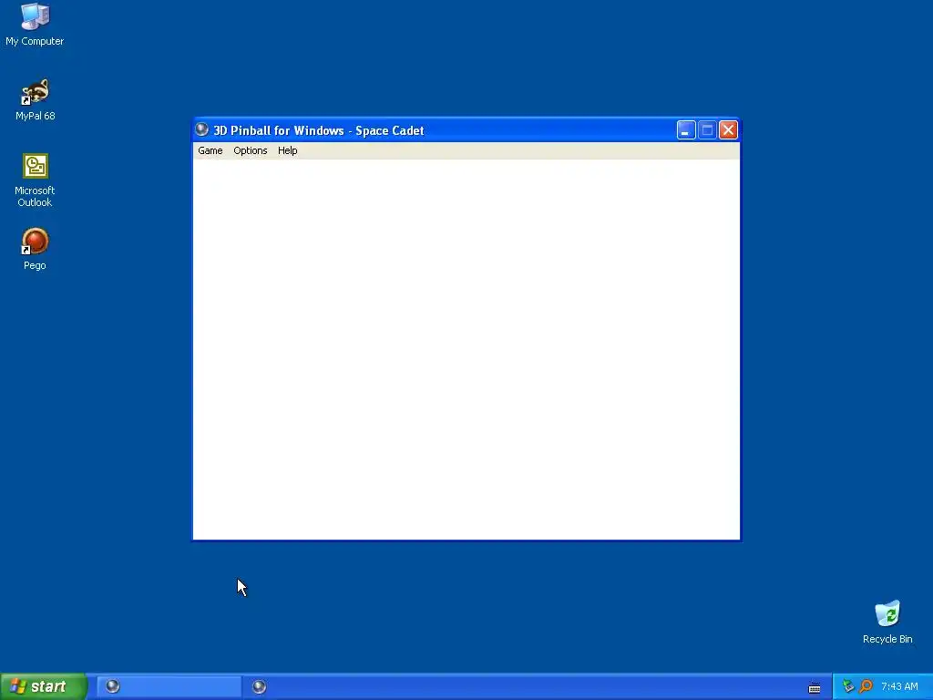933x700 pixels.
Task: Select the MyPal 68 raccoon shortcut
Action: (35, 99)
